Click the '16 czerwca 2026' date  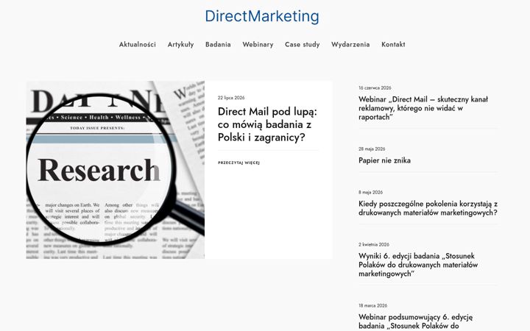(x=375, y=88)
